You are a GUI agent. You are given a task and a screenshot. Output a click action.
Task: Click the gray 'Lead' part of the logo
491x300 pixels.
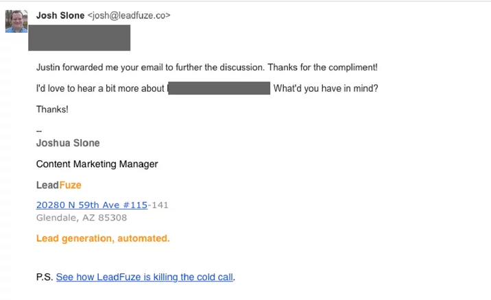(47, 185)
